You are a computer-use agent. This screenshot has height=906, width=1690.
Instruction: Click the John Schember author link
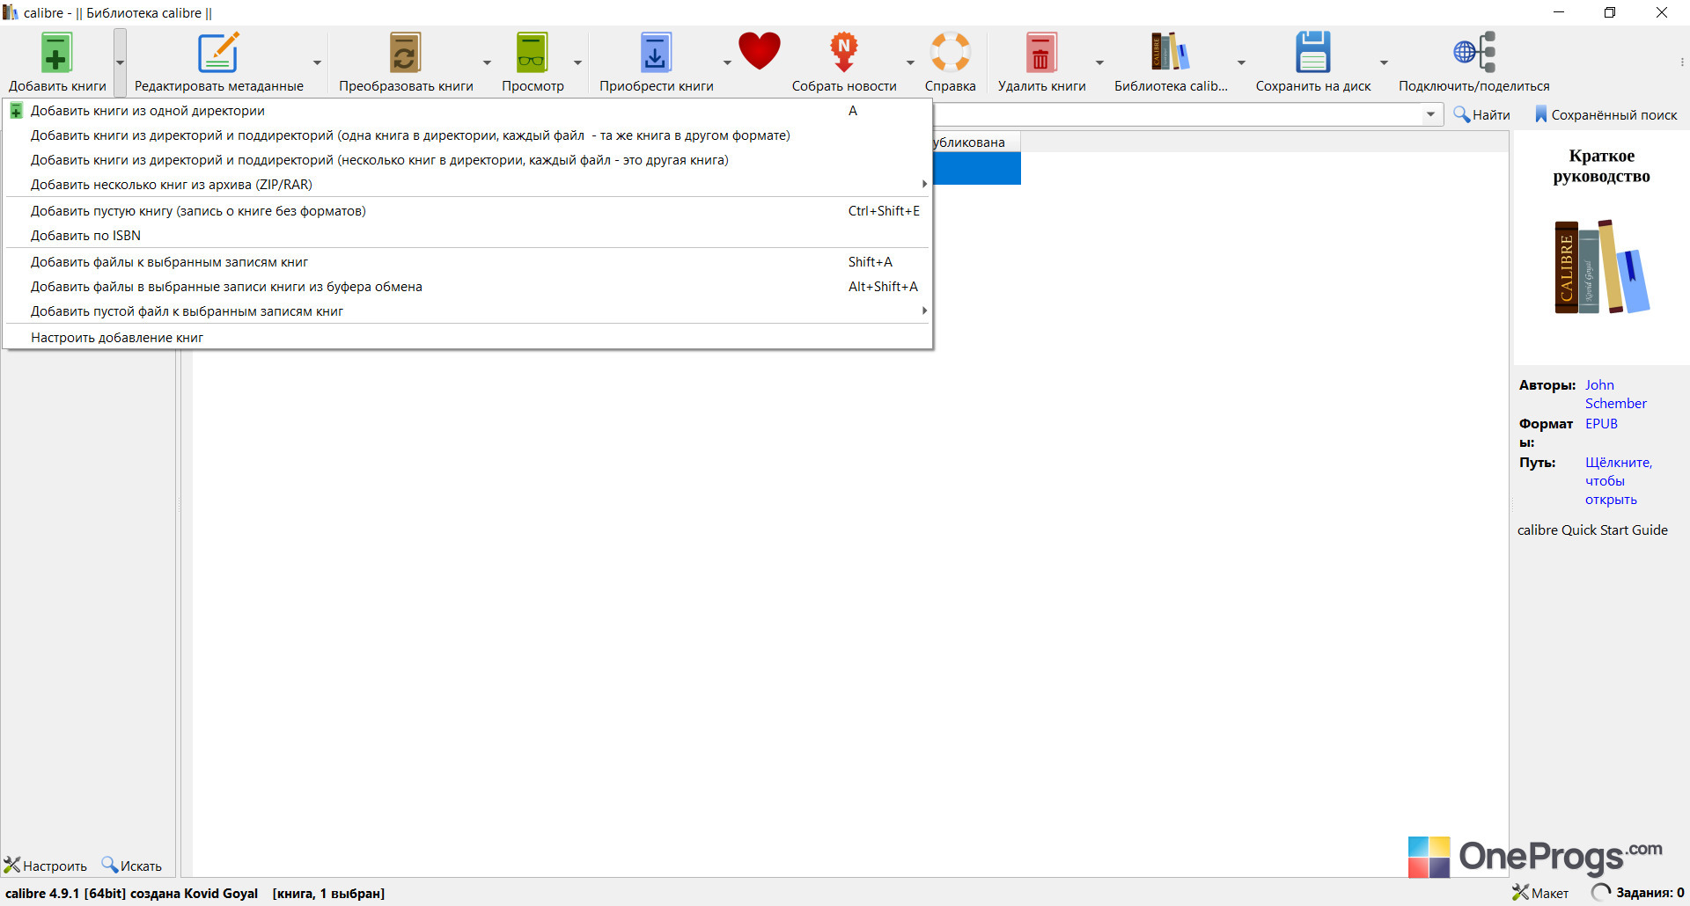pos(1615,394)
